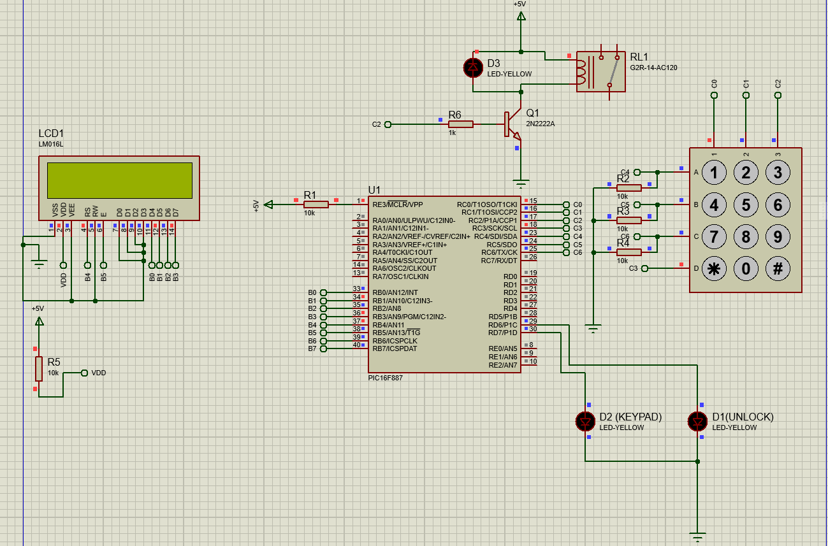Click the ground symbol below LED D1

tap(698, 536)
